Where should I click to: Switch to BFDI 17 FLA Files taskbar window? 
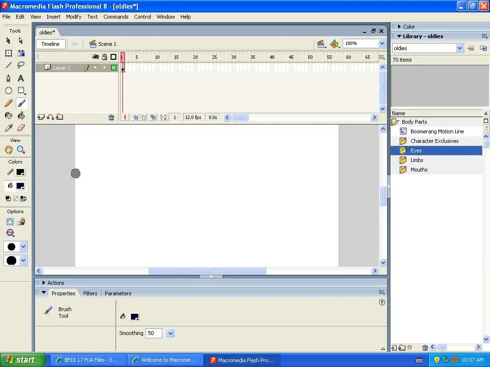tap(88, 360)
